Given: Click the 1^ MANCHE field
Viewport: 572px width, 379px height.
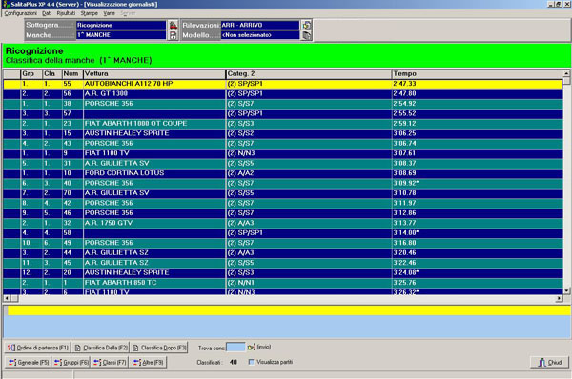Looking at the screenshot, I should click(x=121, y=35).
